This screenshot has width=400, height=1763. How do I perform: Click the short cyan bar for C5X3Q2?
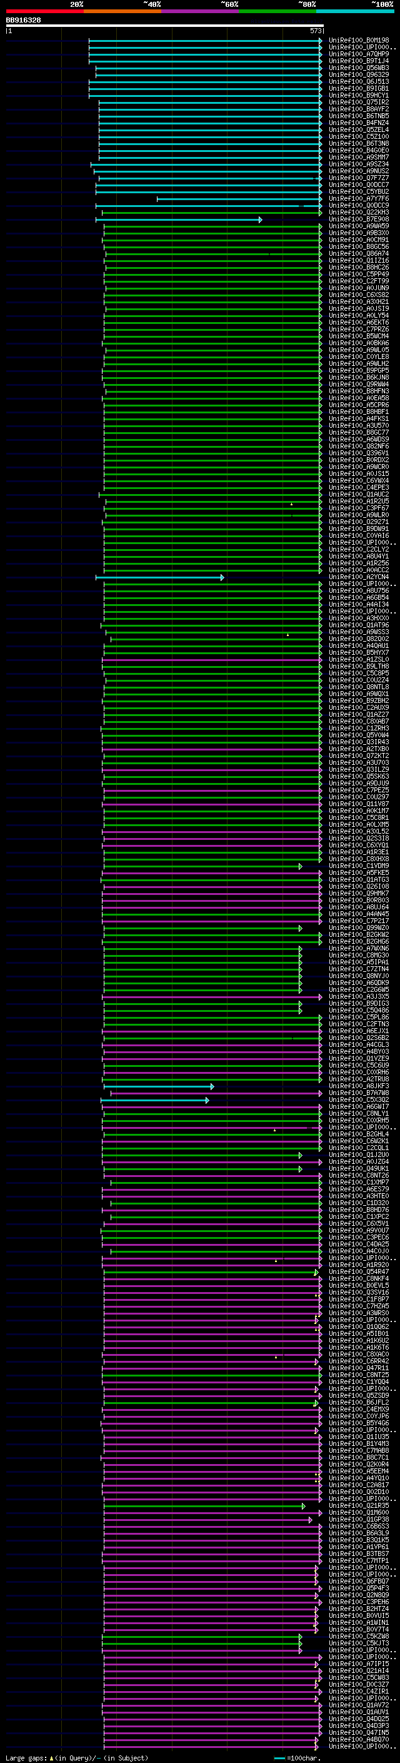155,1101
